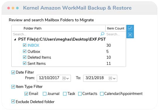Click the teal window dot
159x111 pixels.
coord(17,8)
